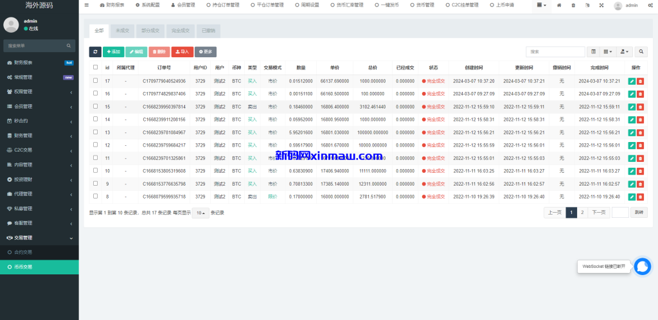The image size is (658, 320).
Task: Check the box for row id 13
Action: [x=95, y=132]
